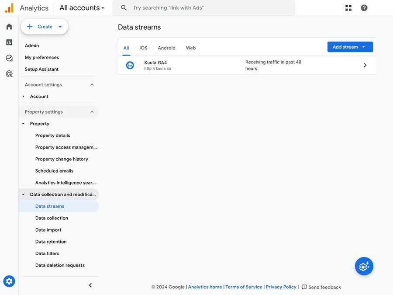Select Data retention in sidebar
The height and width of the screenshot is (295, 393).
click(51, 242)
